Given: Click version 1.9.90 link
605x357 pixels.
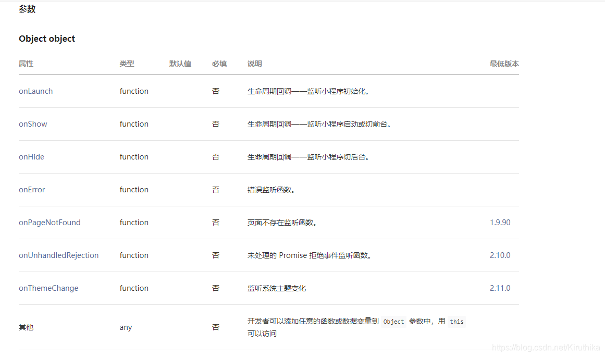Looking at the screenshot, I should point(500,223).
